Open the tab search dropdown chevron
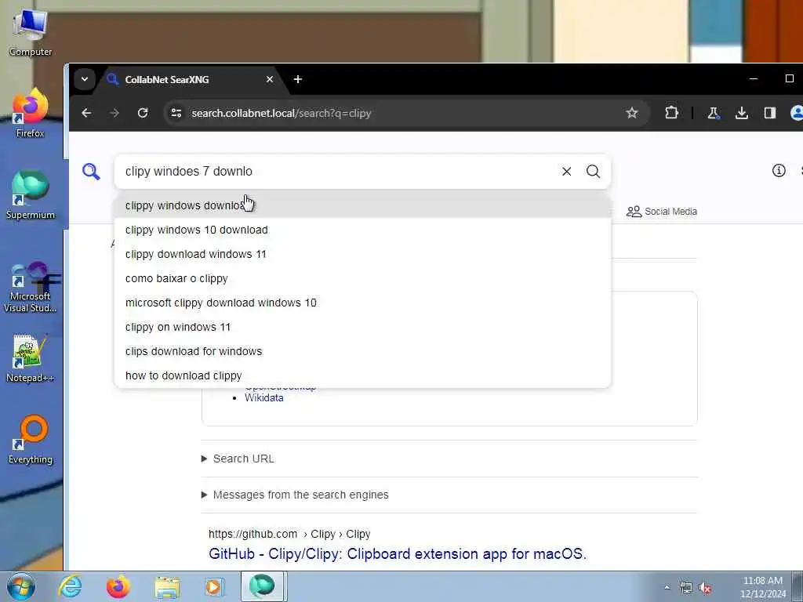 [x=85, y=79]
